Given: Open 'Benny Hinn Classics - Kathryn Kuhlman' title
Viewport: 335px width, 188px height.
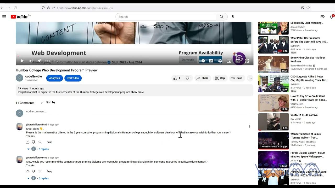Looking at the screenshot, I should pos(308,60).
